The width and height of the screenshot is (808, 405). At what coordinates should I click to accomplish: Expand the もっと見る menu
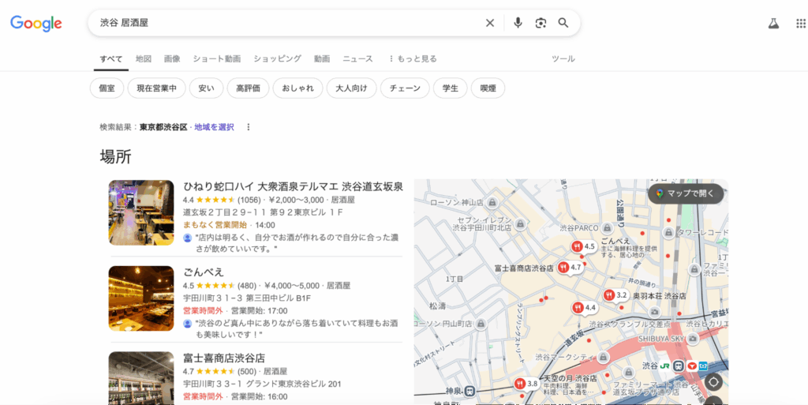coord(412,58)
